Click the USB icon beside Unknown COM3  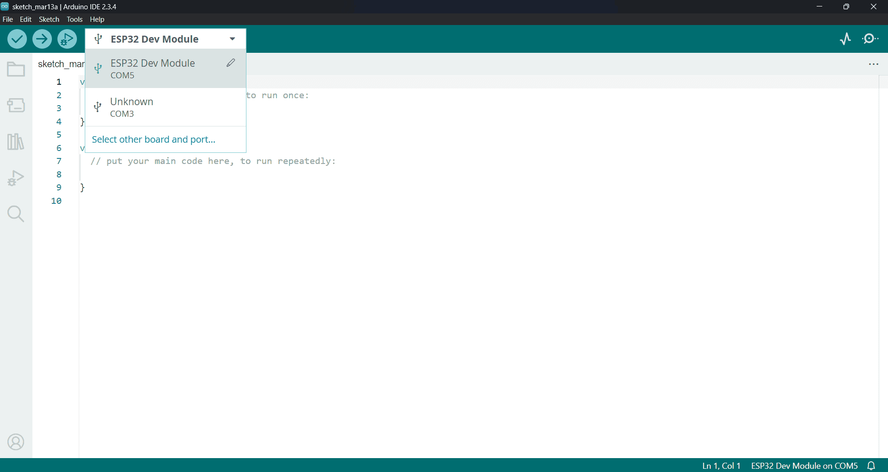click(98, 107)
